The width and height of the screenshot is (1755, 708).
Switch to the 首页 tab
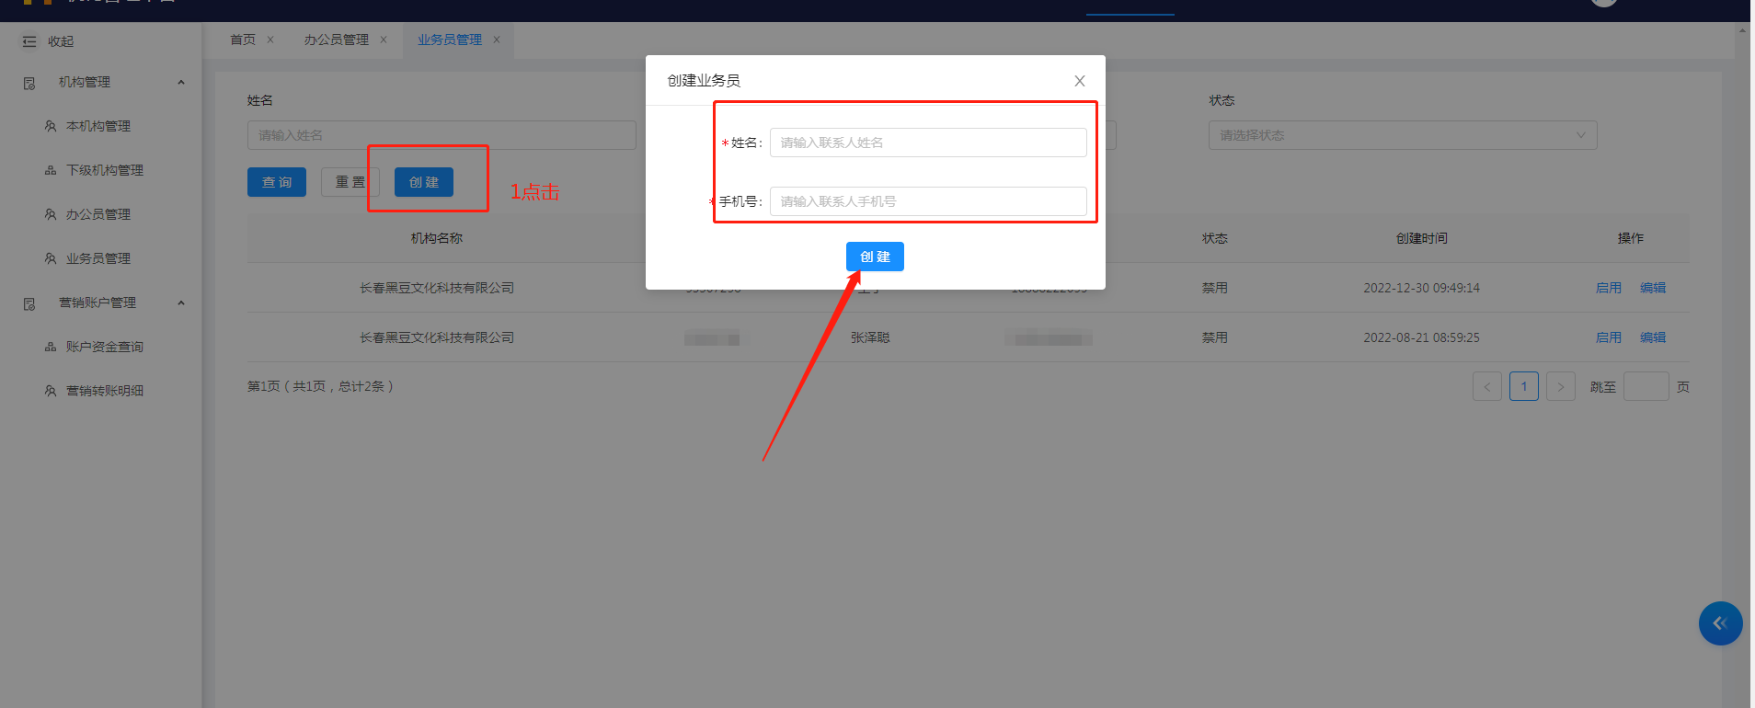(x=243, y=40)
